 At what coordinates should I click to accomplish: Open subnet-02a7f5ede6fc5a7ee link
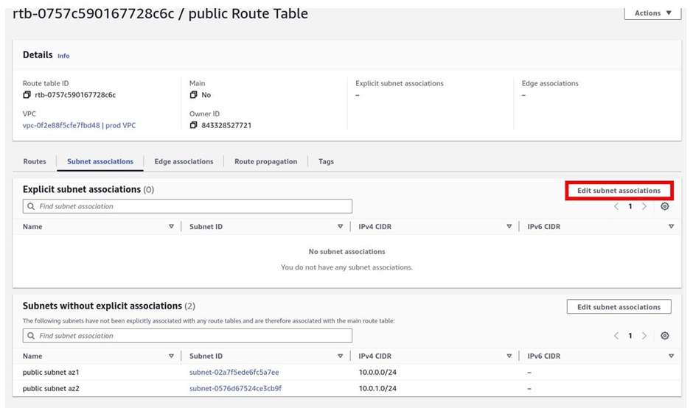[234, 372]
